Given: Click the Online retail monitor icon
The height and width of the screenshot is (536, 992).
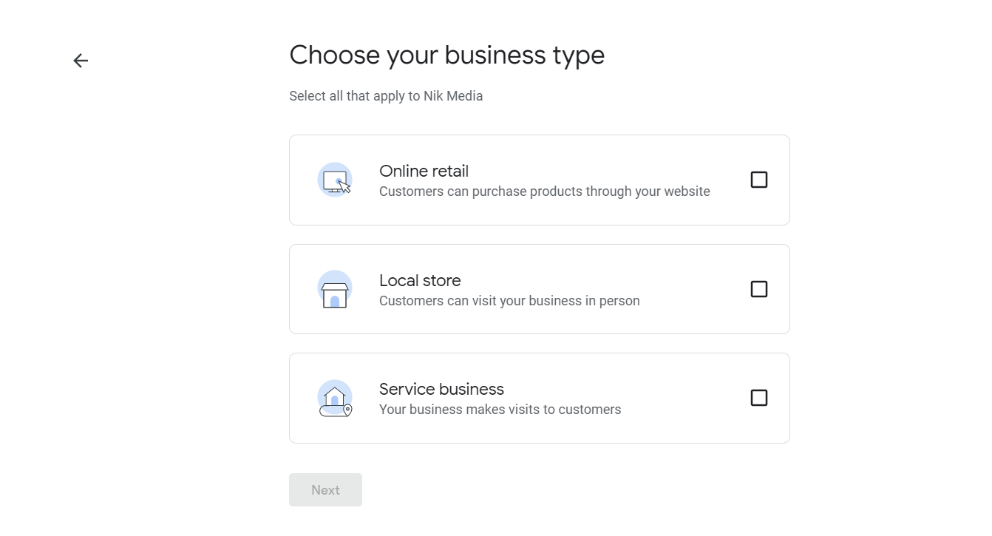Looking at the screenshot, I should [x=335, y=180].
